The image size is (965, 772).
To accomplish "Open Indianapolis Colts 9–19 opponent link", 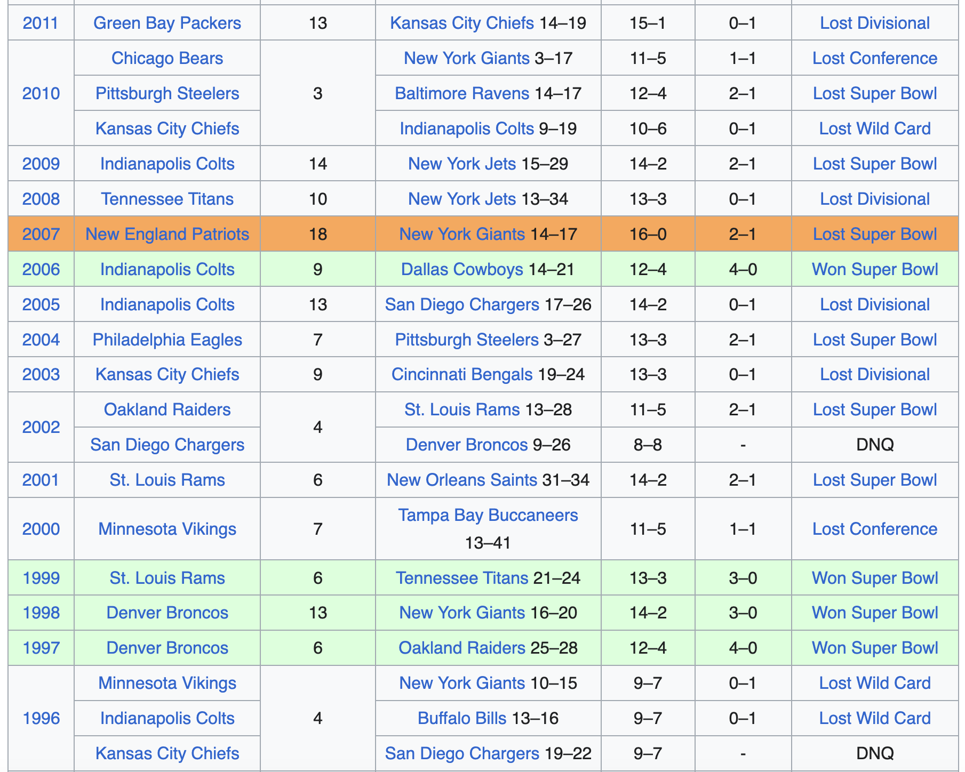I will click(x=467, y=128).
